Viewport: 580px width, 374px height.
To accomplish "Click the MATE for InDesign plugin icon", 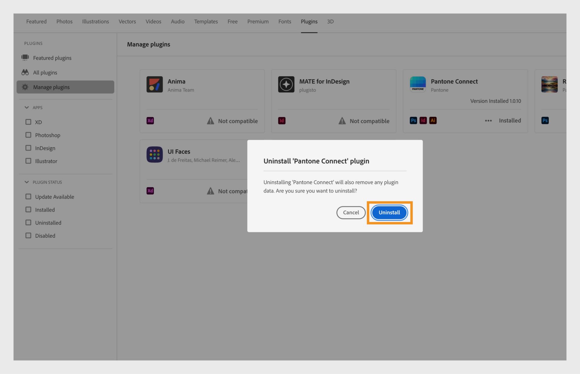I will pyautogui.click(x=286, y=84).
